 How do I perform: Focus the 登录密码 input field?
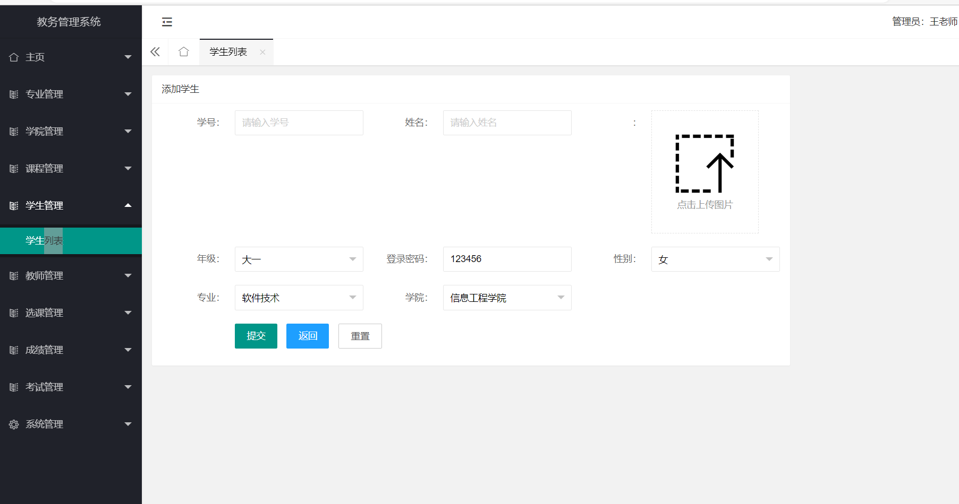pos(507,259)
